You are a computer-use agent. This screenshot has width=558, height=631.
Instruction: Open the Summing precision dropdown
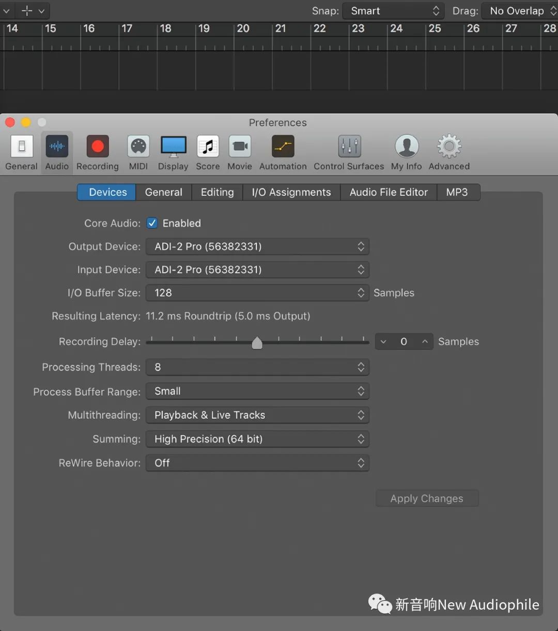tap(257, 439)
